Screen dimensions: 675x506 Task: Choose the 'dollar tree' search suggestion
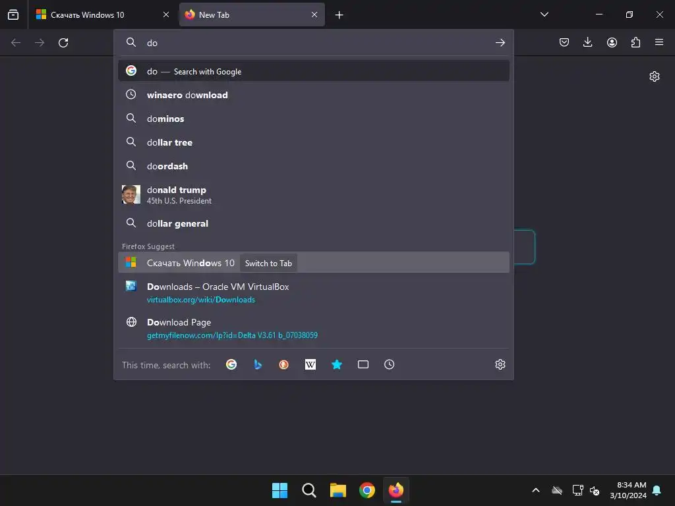[x=314, y=142]
